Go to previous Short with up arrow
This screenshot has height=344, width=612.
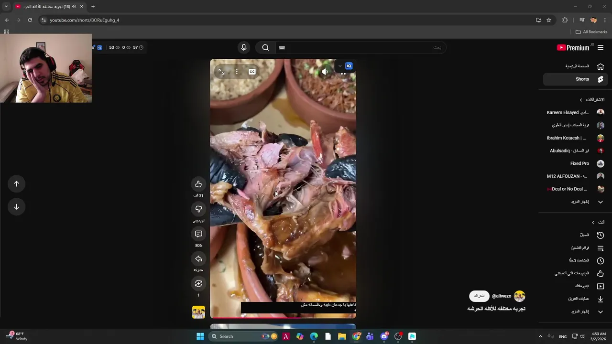[x=16, y=183]
